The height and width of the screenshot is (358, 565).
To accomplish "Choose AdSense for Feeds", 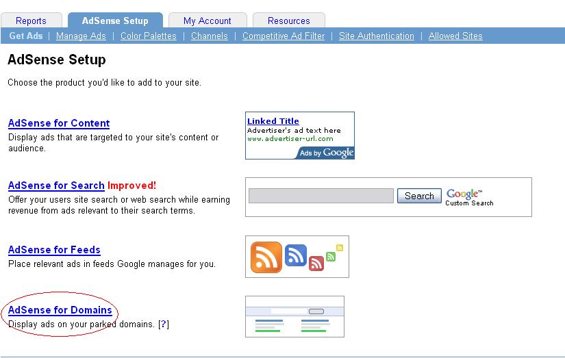I will tap(54, 250).
